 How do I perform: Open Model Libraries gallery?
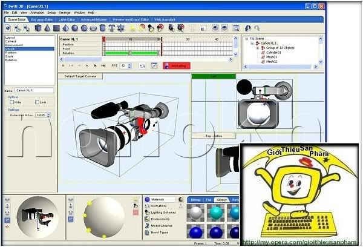click(x=162, y=225)
